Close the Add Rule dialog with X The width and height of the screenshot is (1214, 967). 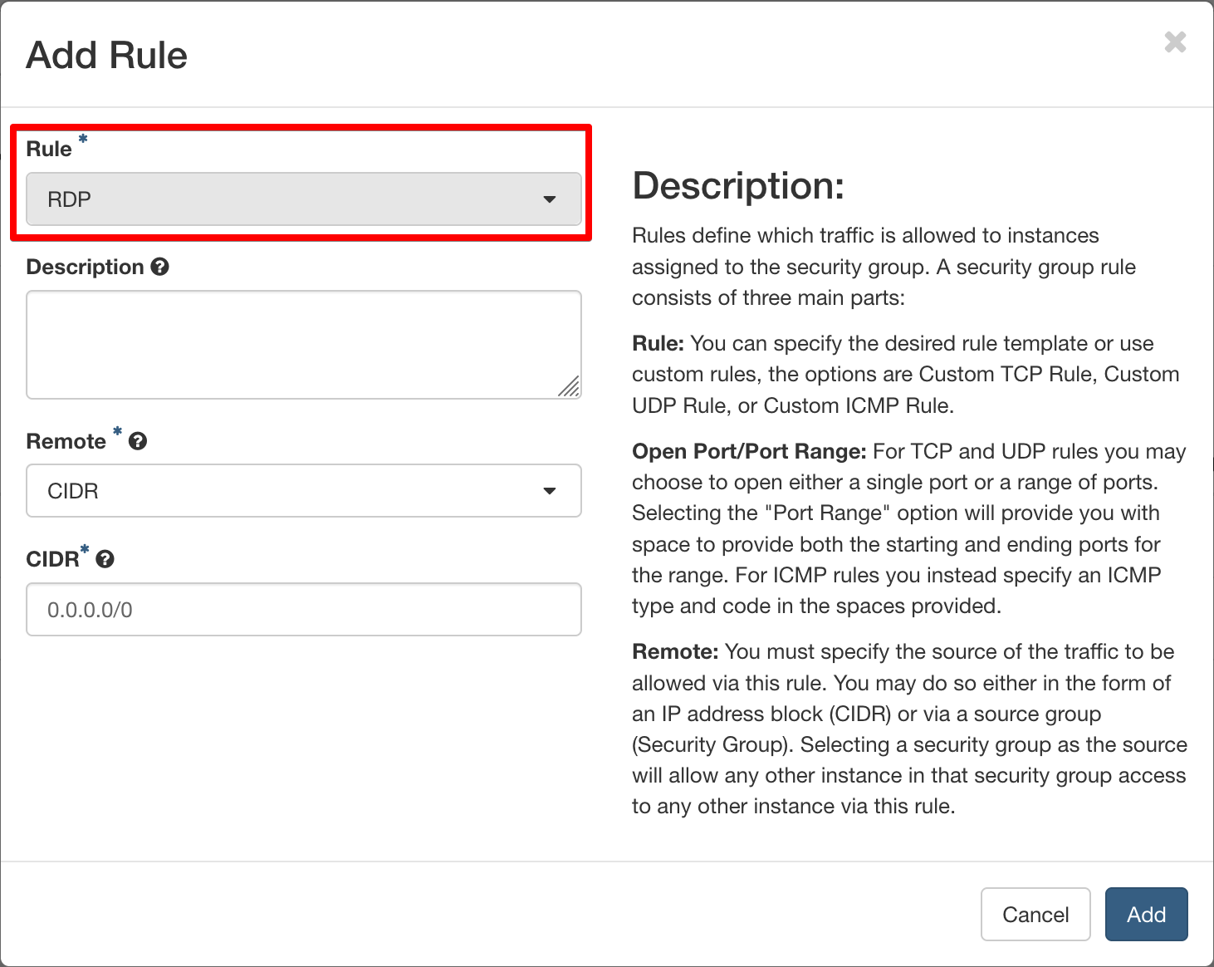(1175, 42)
